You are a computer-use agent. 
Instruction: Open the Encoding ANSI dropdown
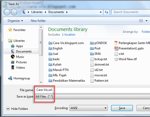coord(89,108)
